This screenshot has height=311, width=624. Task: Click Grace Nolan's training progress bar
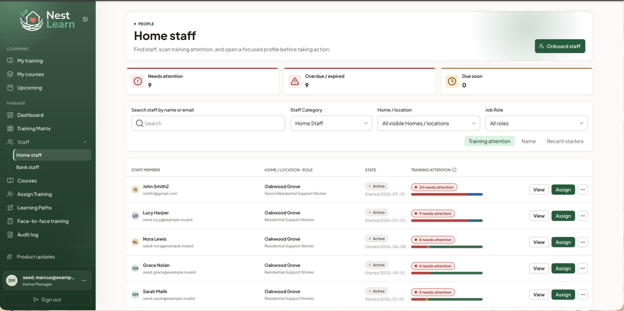447,273
